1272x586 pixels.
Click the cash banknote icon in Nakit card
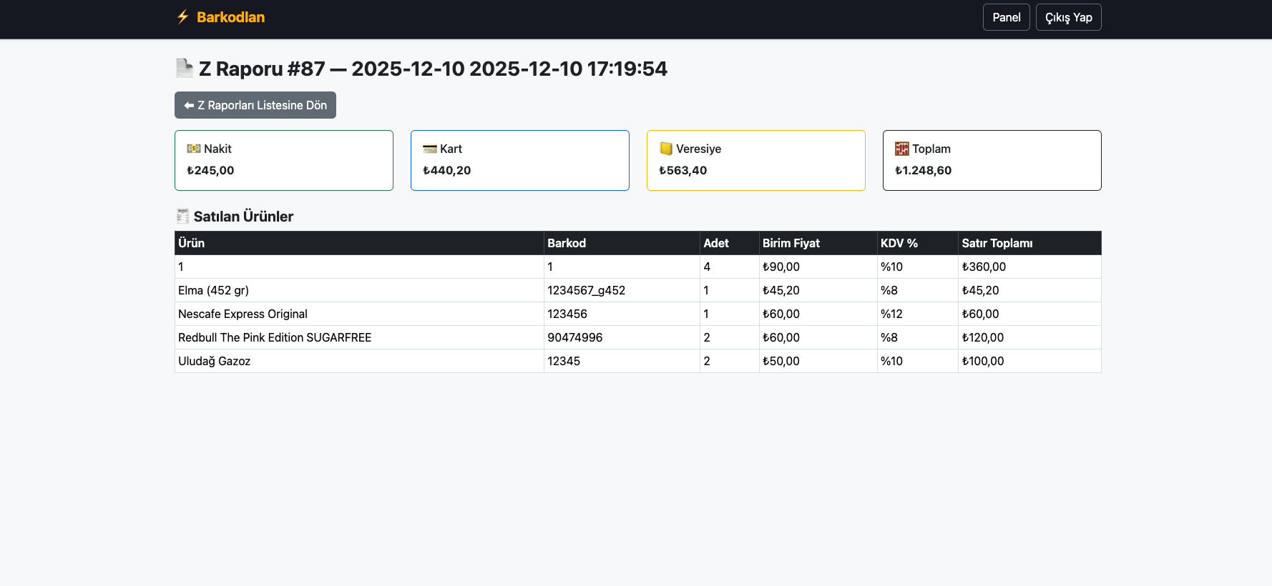(193, 149)
